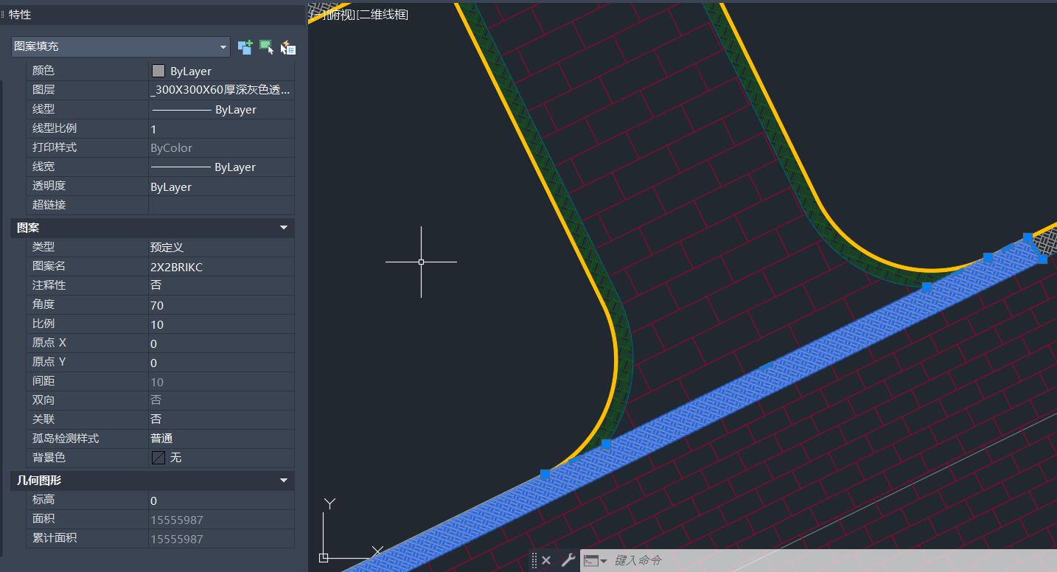Click the 线型比例 value field

coord(221,128)
